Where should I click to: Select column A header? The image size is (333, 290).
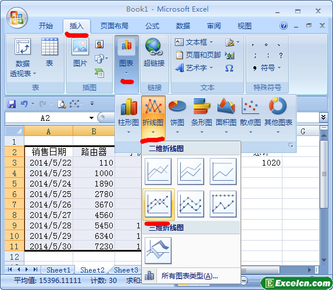(x=48, y=131)
